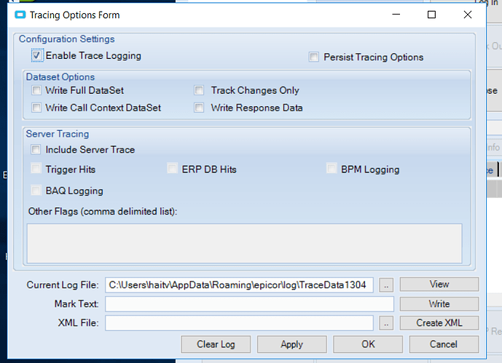Viewport: 502px width, 363px height.
Task: Check Write Full DataSet option
Action: (36, 90)
